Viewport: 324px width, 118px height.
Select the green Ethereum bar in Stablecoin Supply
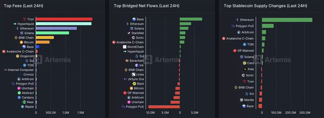click(287, 20)
